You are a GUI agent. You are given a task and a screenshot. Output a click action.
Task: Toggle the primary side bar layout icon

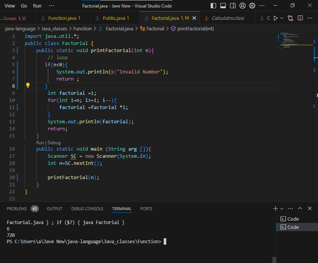coord(213,6)
